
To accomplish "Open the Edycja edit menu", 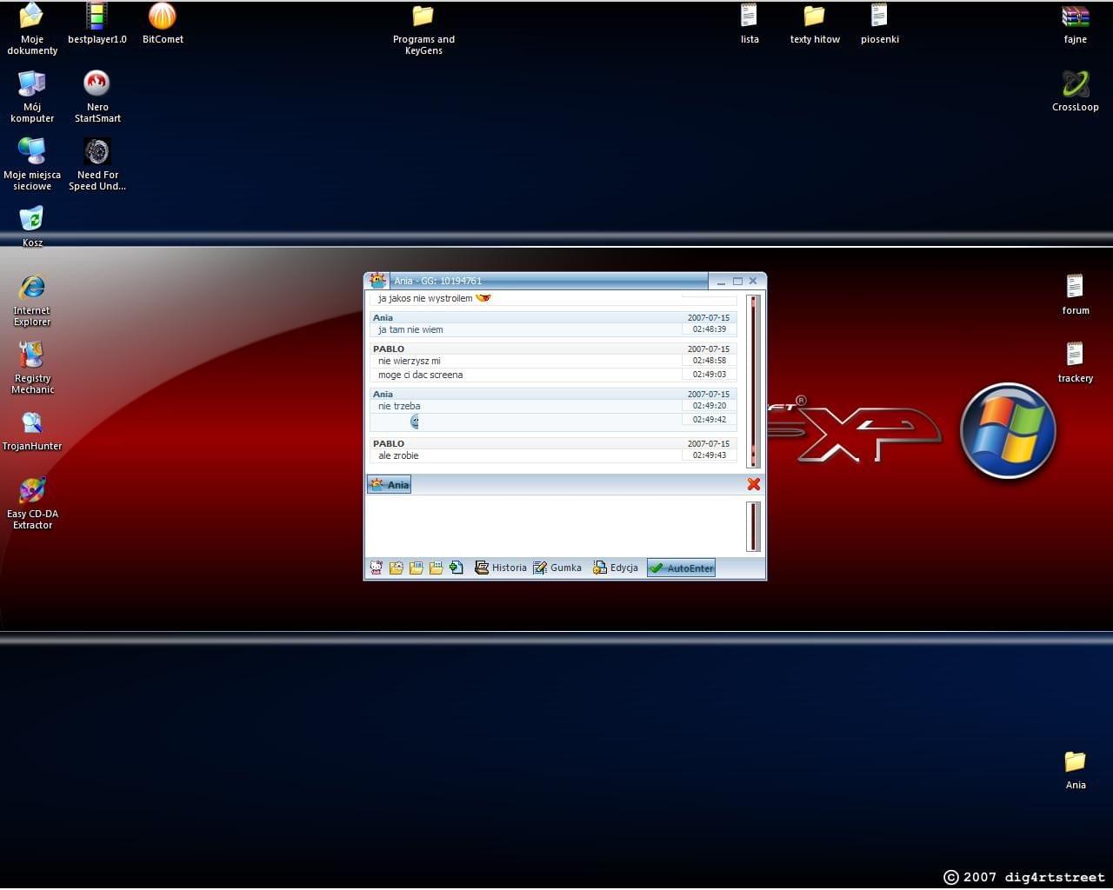I will click(616, 568).
